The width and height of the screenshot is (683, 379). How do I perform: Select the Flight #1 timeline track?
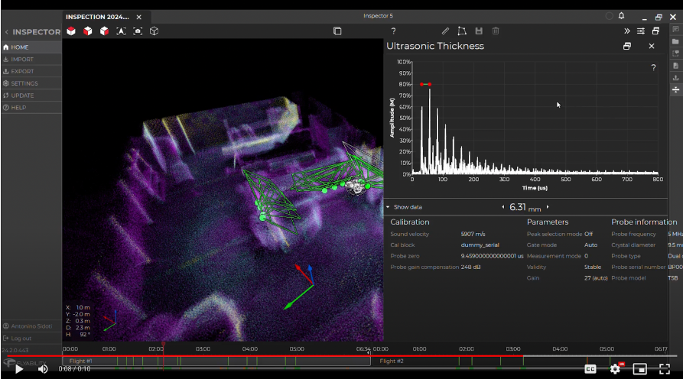tap(216, 361)
